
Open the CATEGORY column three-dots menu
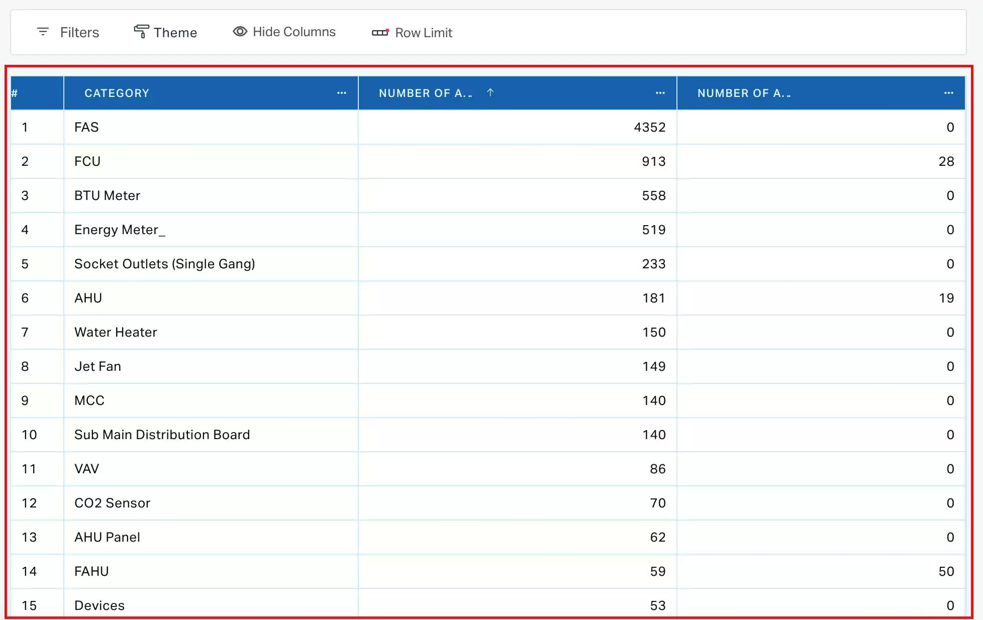[342, 93]
